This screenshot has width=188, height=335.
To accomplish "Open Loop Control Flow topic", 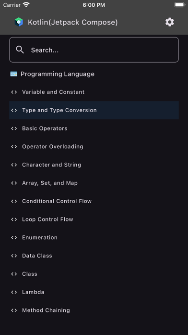I will click(94, 219).
